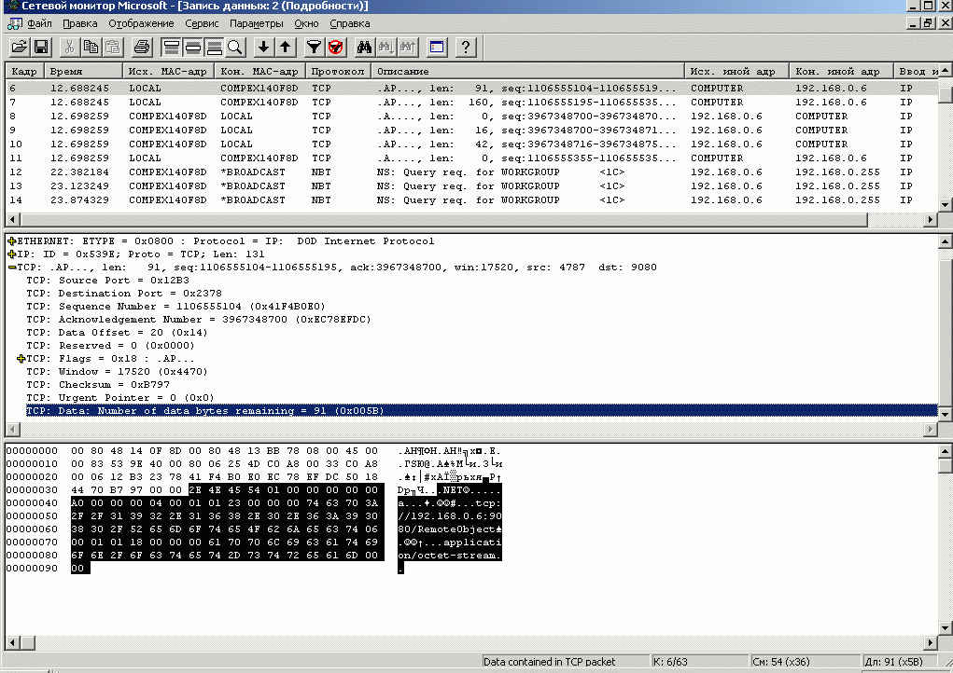Image resolution: width=953 pixels, height=673 pixels.
Task: Select the TCP Destination Port line
Action: pyautogui.click(x=124, y=293)
